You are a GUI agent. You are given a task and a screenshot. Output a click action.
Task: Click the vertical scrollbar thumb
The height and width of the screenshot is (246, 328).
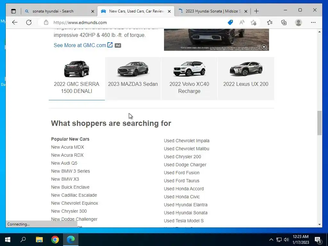(x=319, y=123)
